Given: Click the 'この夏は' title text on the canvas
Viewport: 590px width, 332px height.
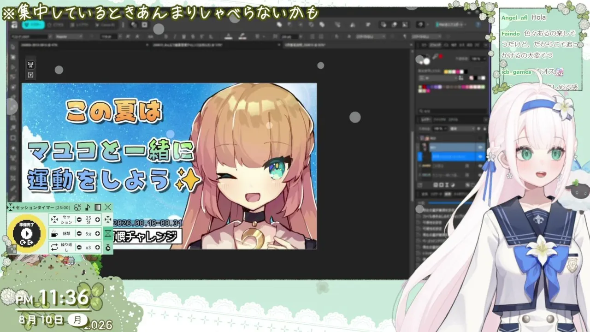Looking at the screenshot, I should (113, 112).
